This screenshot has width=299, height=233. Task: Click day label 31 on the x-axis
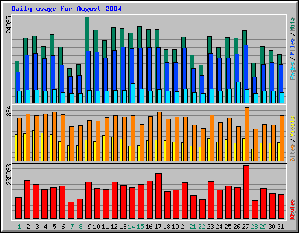[280, 227]
